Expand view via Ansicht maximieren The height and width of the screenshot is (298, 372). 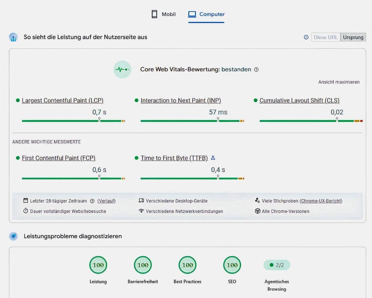[339, 82]
